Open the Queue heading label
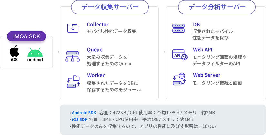Screen dimensions: 266x135 [95, 50]
